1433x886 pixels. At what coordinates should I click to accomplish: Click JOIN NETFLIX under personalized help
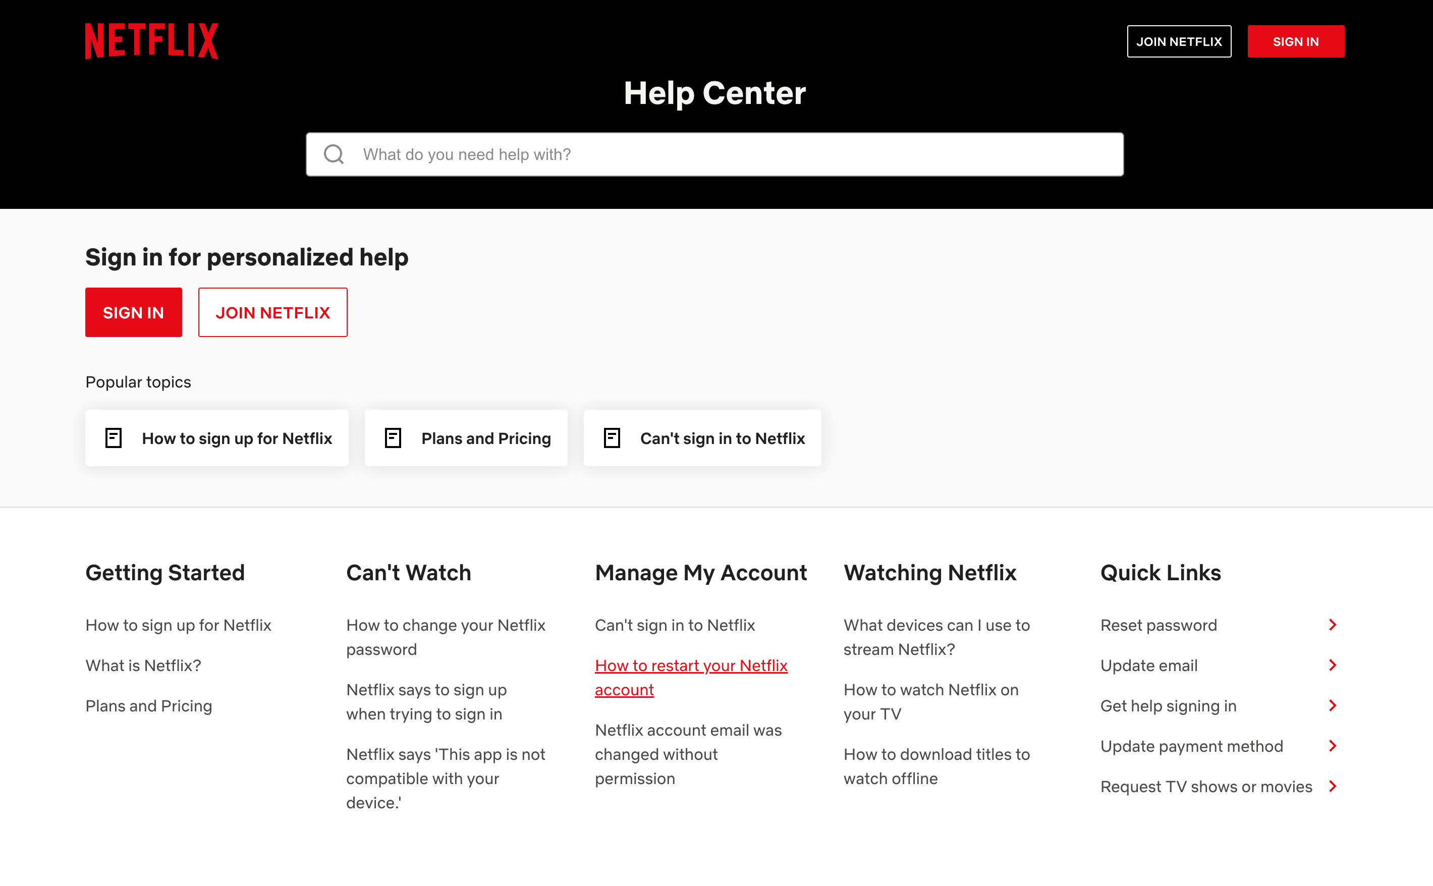[272, 312]
